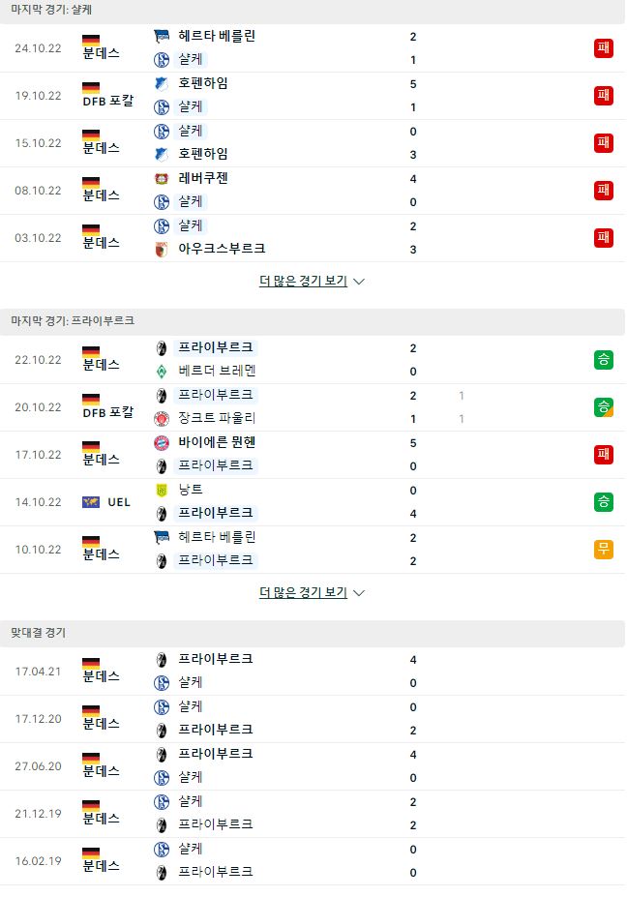Click the Augsburg crest in the 03.10.22 match
This screenshot has height=897, width=627.
click(162, 250)
